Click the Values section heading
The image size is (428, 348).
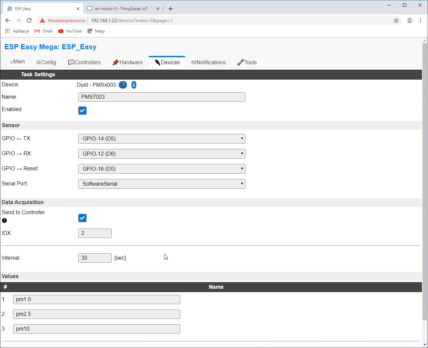coord(10,276)
